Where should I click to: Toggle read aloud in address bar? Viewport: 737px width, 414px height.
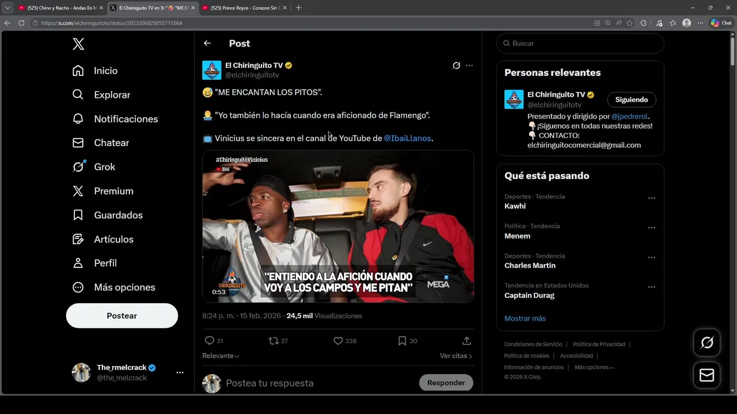pyautogui.click(x=618, y=23)
